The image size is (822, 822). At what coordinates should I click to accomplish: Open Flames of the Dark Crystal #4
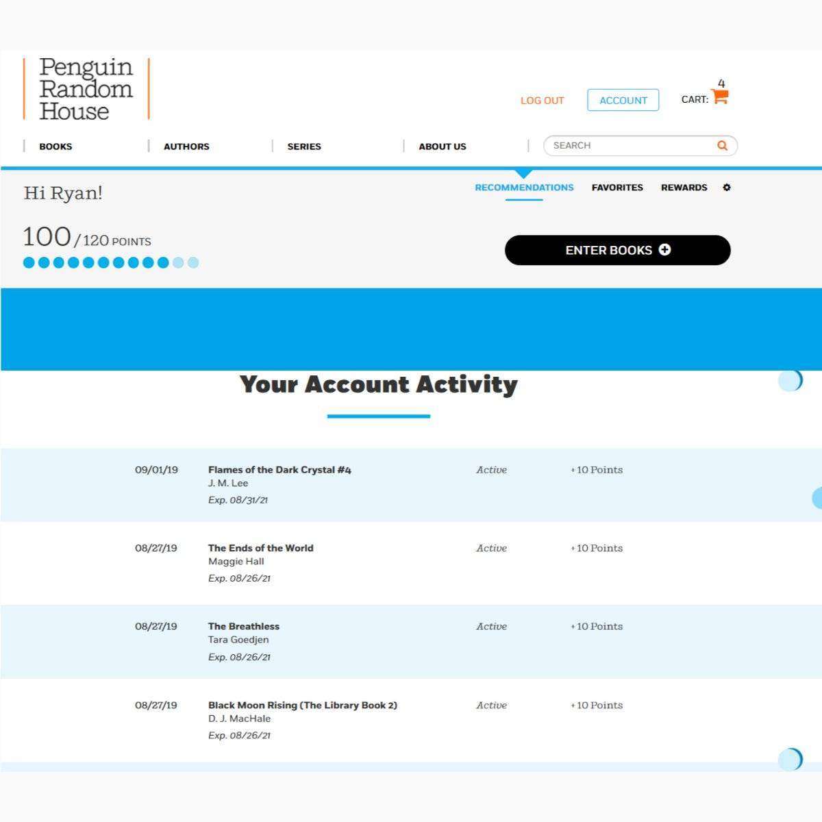(x=279, y=470)
